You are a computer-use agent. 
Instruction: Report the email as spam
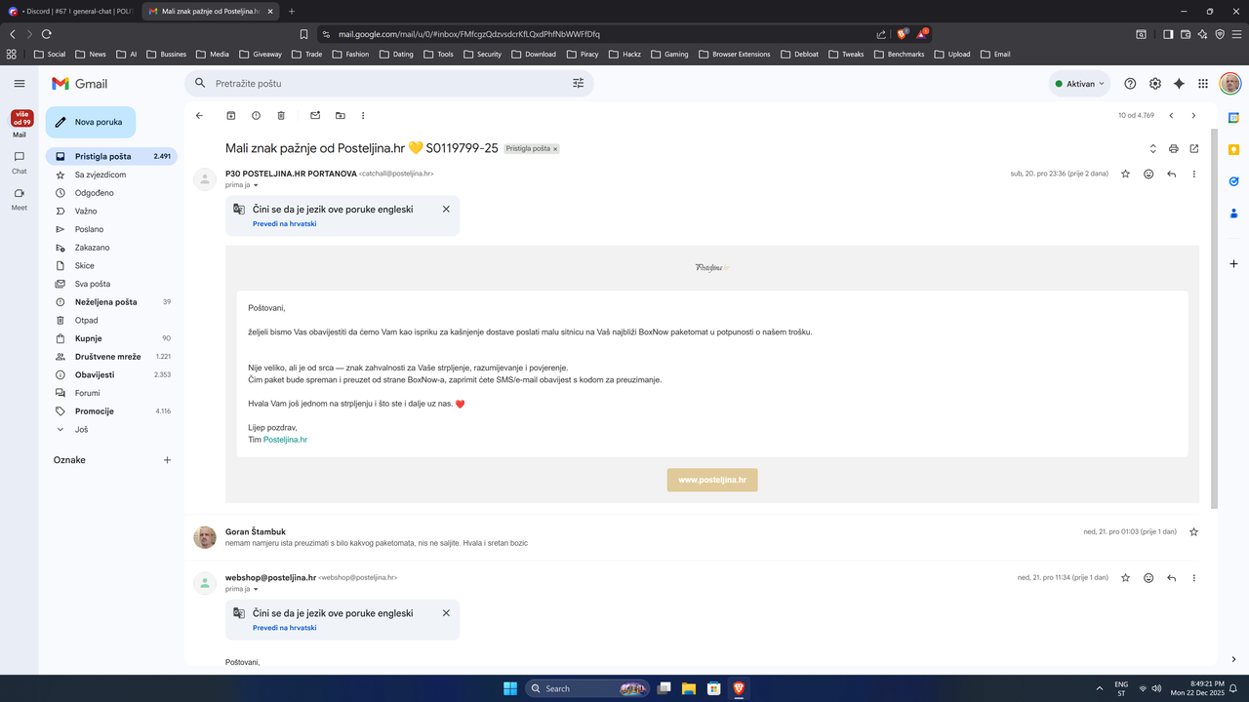256,115
